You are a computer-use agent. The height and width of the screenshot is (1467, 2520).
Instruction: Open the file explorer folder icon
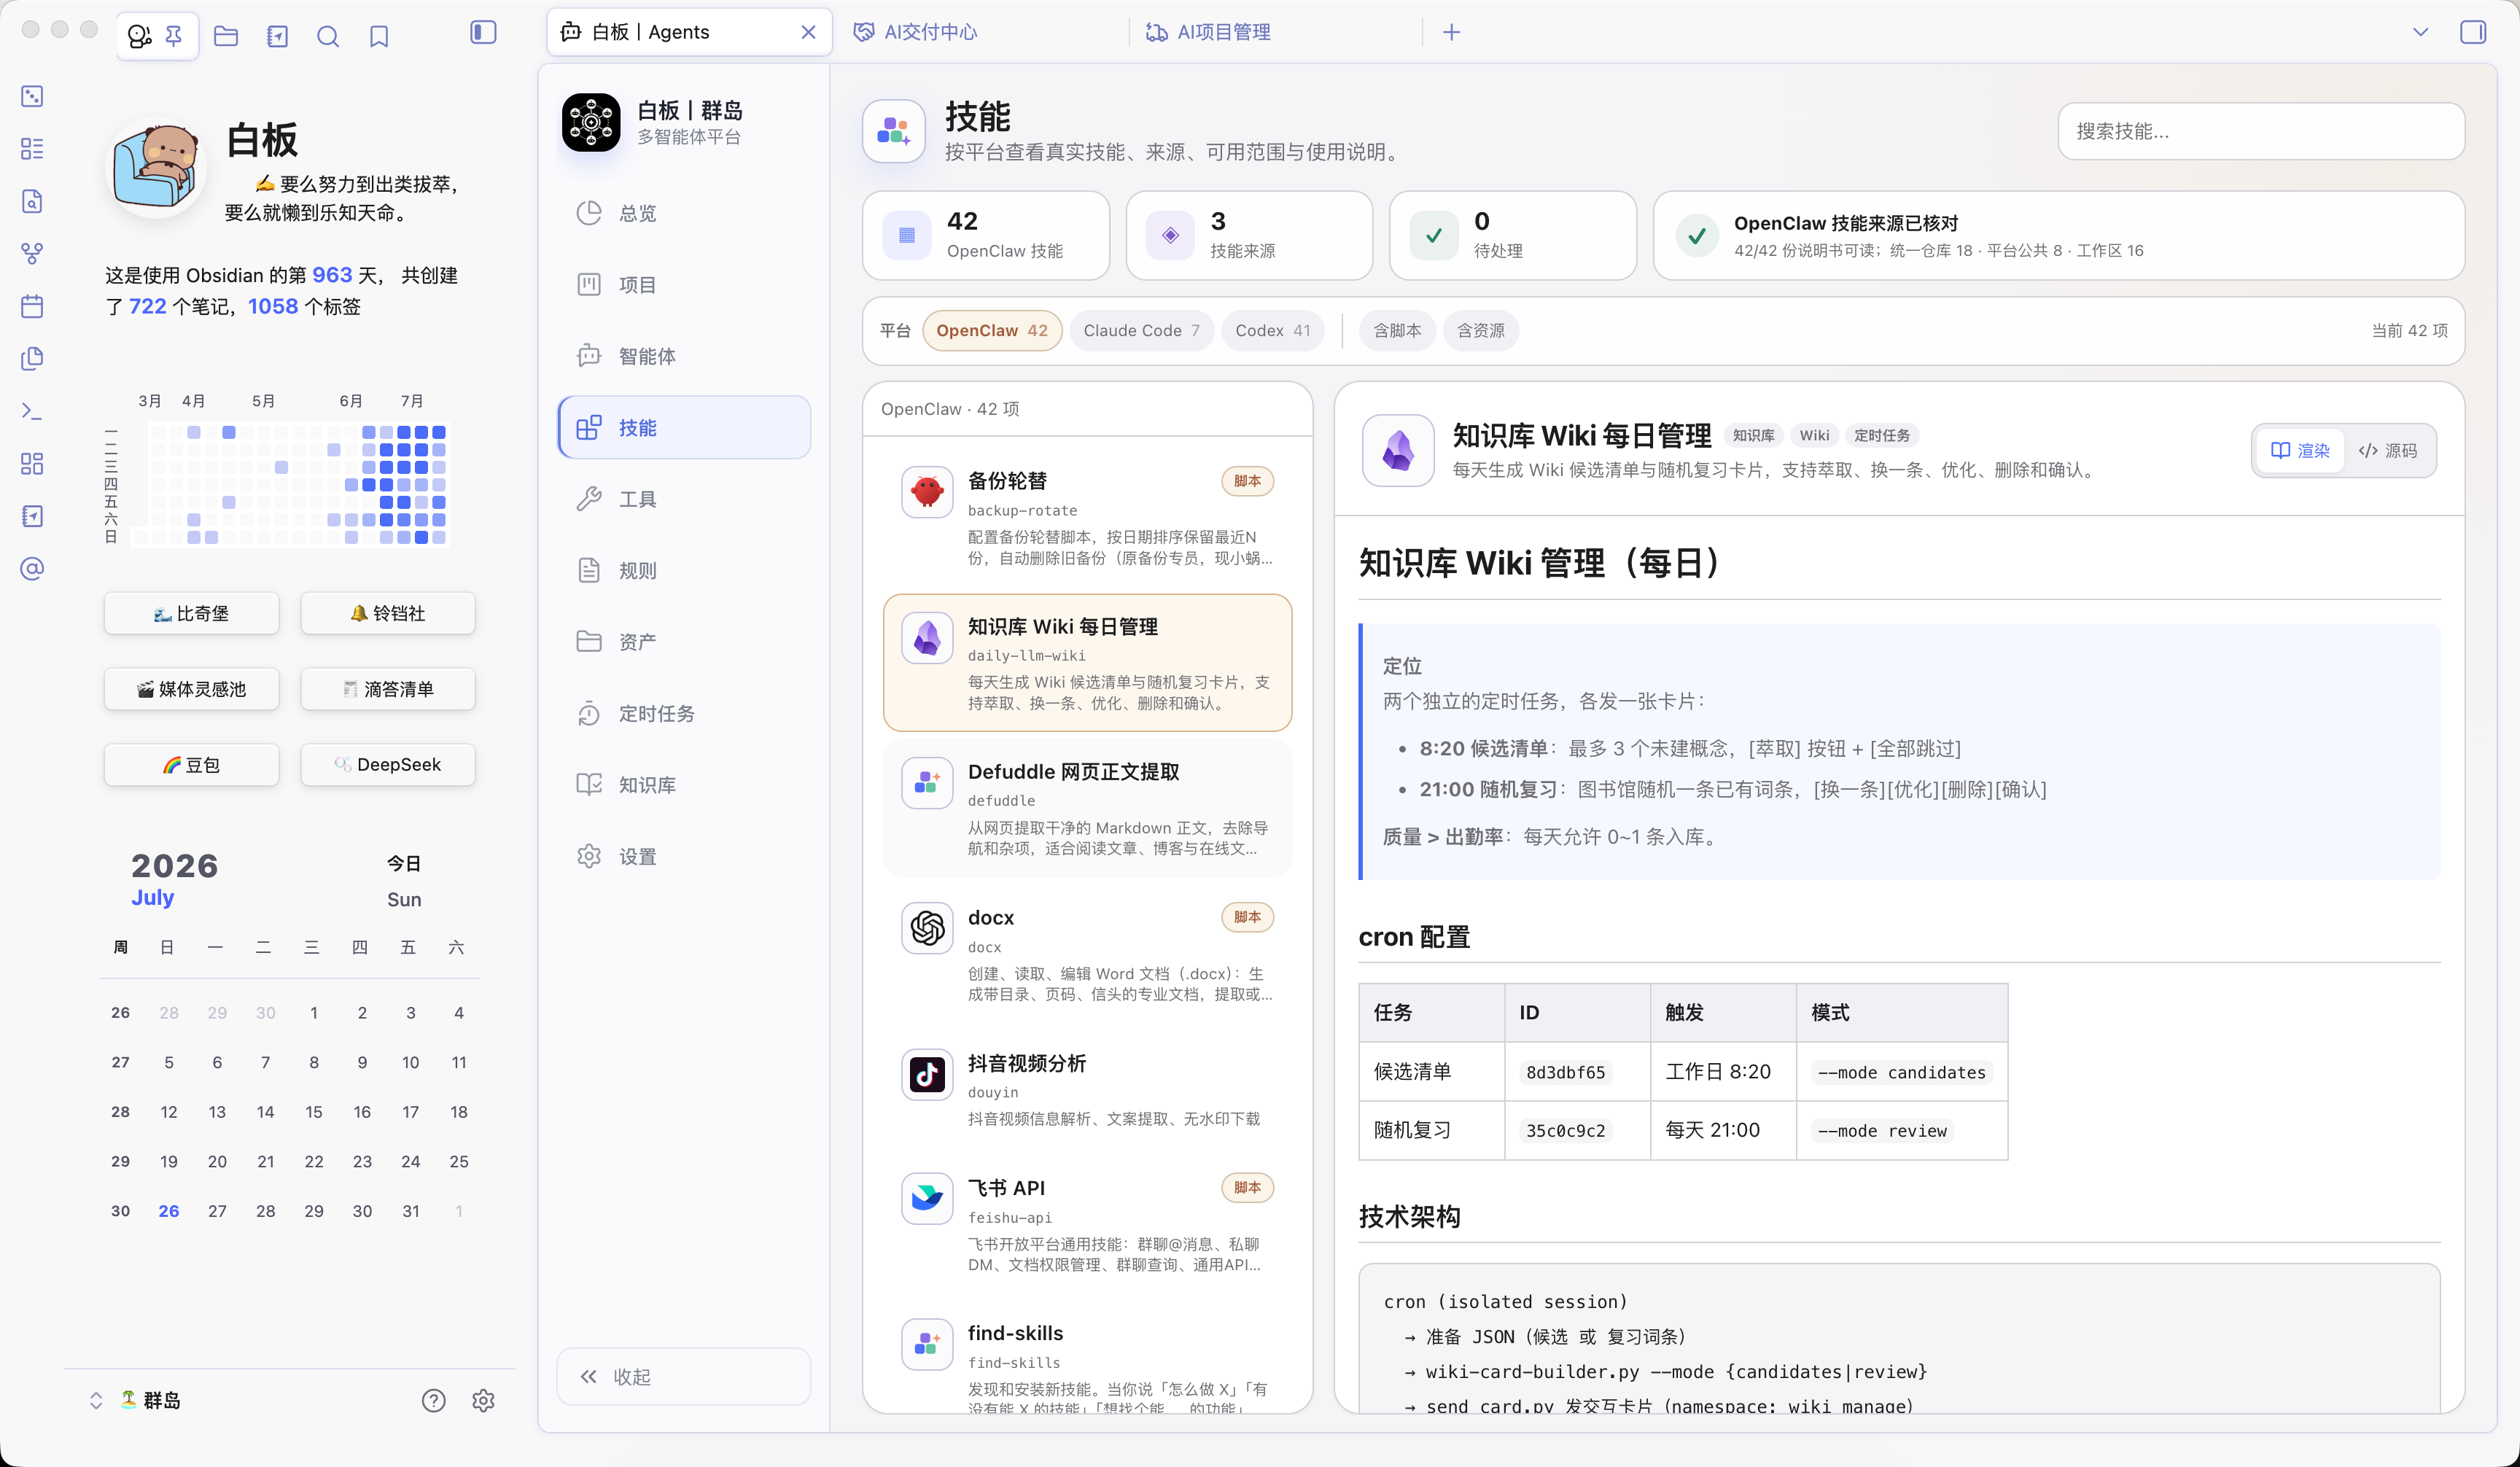[226, 37]
